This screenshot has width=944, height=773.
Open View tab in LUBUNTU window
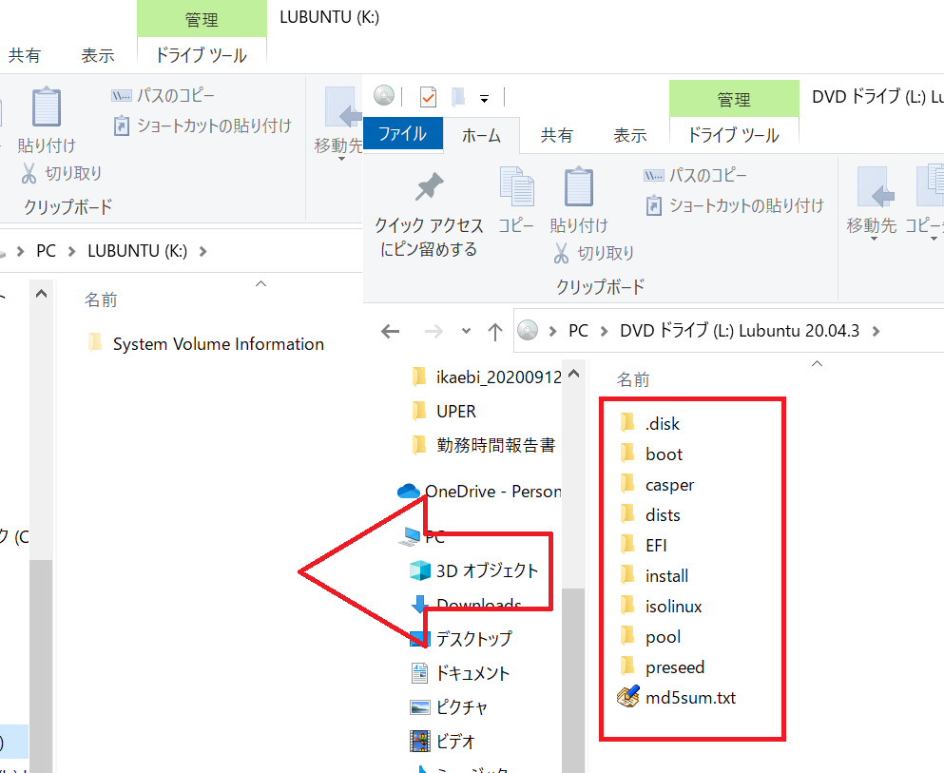[x=98, y=55]
